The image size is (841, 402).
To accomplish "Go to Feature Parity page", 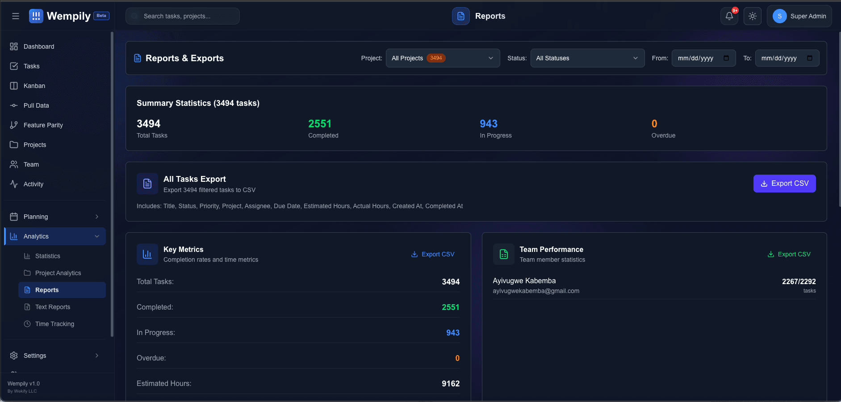I will (x=43, y=125).
